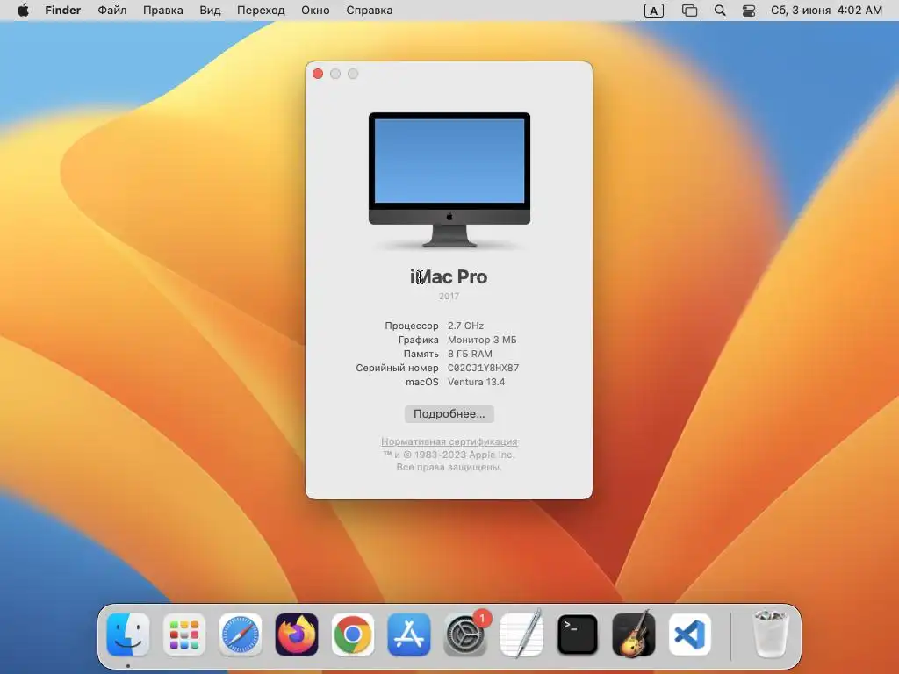Open the Правка menu
The width and height of the screenshot is (899, 674).
pyautogui.click(x=162, y=11)
